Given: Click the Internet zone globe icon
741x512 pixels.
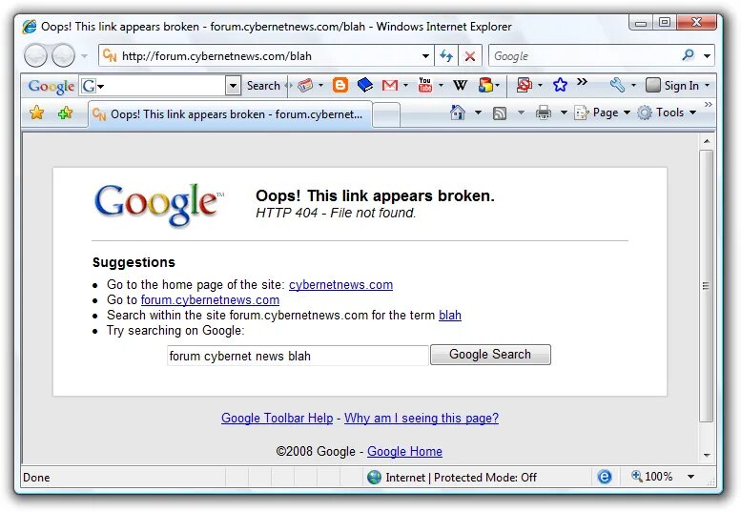Looking at the screenshot, I should pyautogui.click(x=374, y=477).
